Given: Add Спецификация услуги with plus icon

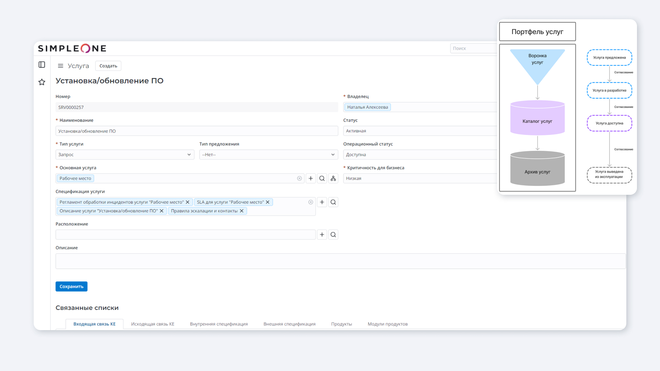Looking at the screenshot, I should point(322,202).
